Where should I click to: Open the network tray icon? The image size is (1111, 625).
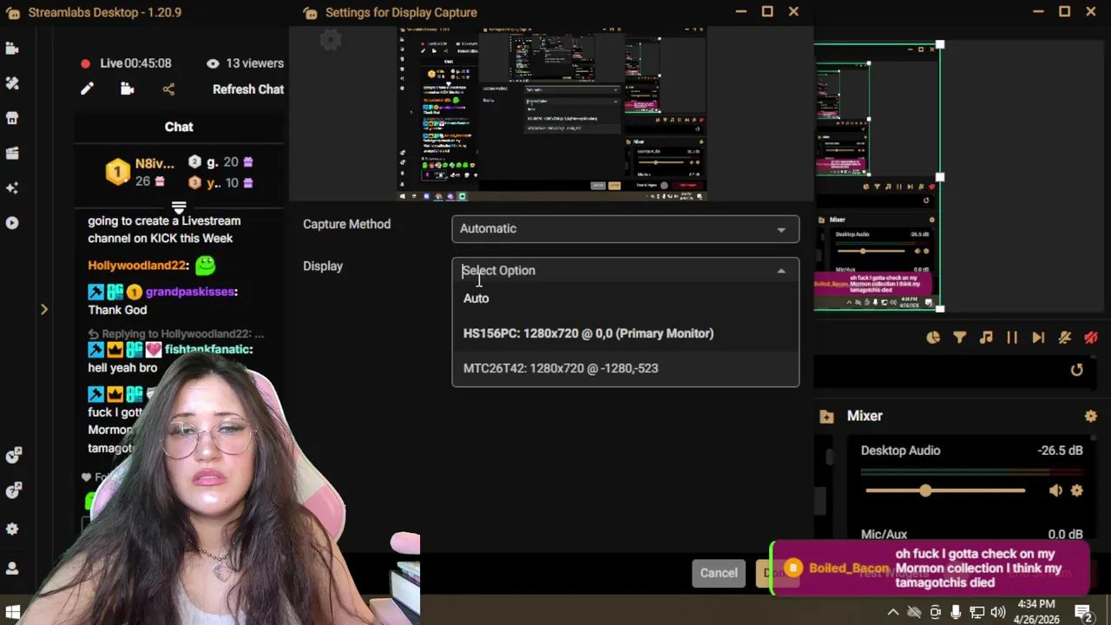tap(976, 612)
